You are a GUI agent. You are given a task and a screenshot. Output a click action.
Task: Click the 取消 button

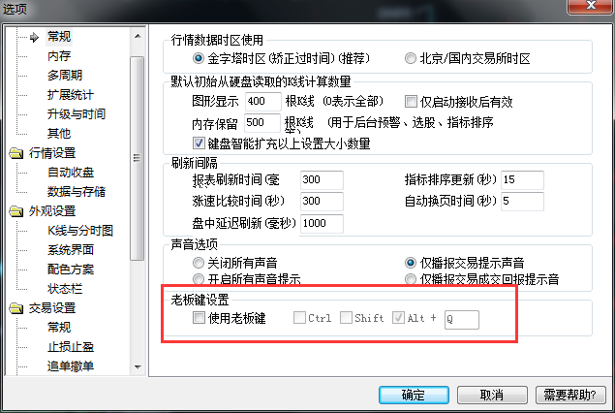[x=492, y=395]
